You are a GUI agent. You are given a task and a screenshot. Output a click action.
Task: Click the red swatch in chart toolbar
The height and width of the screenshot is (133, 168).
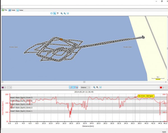pyautogui.click(x=161, y=87)
